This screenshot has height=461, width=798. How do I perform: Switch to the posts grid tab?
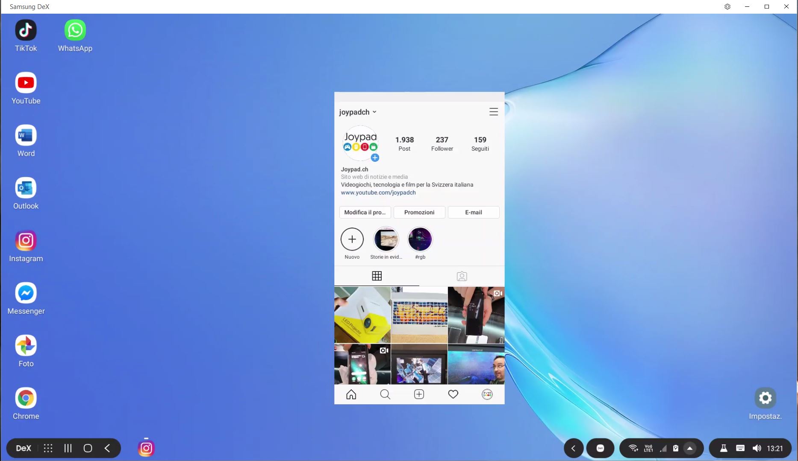click(377, 276)
